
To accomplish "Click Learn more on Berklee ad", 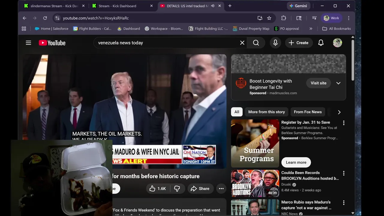I will [x=296, y=162].
